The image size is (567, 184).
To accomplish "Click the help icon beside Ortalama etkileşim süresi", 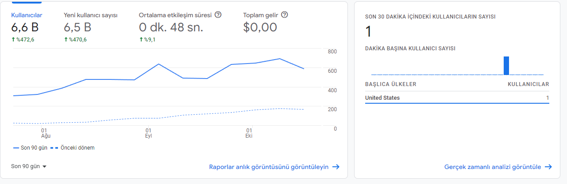I will point(218,15).
